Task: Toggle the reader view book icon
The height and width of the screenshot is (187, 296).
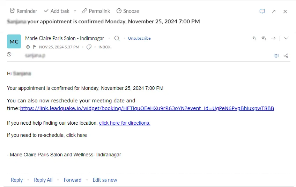Action: click(276, 56)
